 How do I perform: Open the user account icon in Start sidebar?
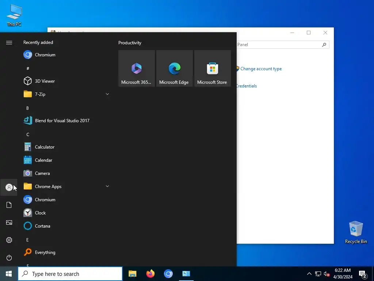click(x=9, y=187)
